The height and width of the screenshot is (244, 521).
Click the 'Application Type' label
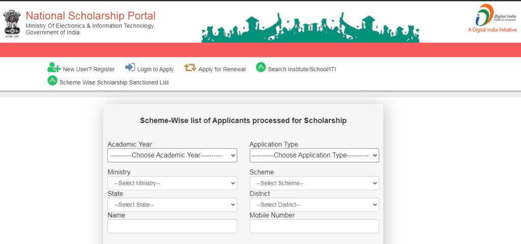click(274, 144)
